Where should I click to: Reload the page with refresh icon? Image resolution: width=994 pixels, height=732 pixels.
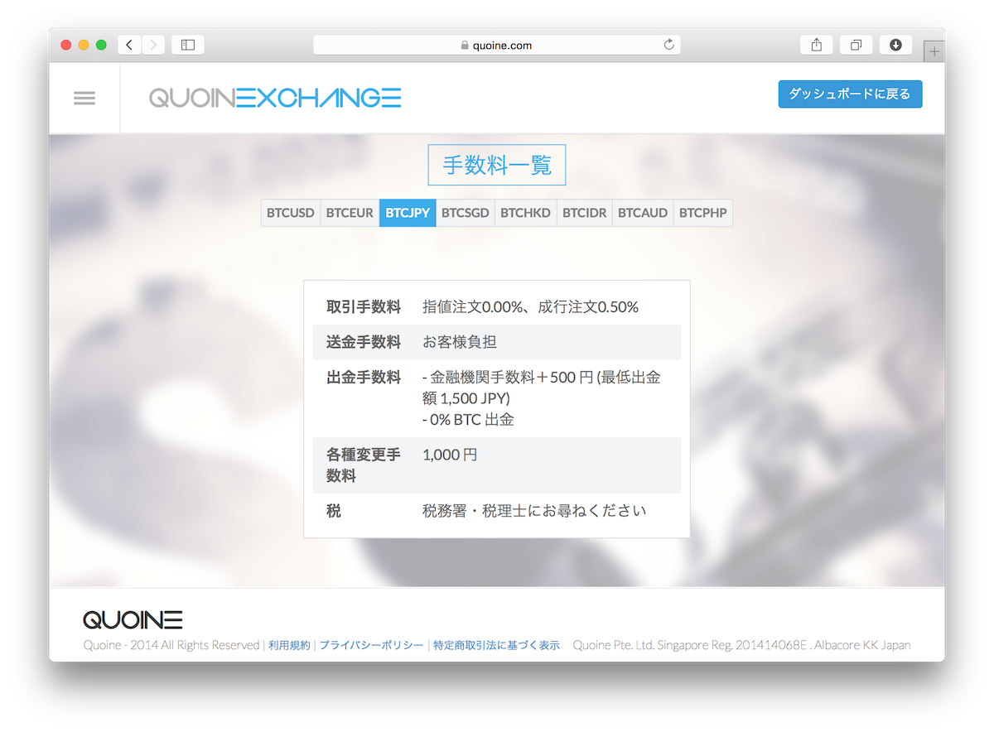click(x=668, y=45)
